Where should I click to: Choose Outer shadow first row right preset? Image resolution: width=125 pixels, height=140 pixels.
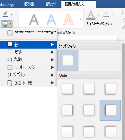pos(111,89)
